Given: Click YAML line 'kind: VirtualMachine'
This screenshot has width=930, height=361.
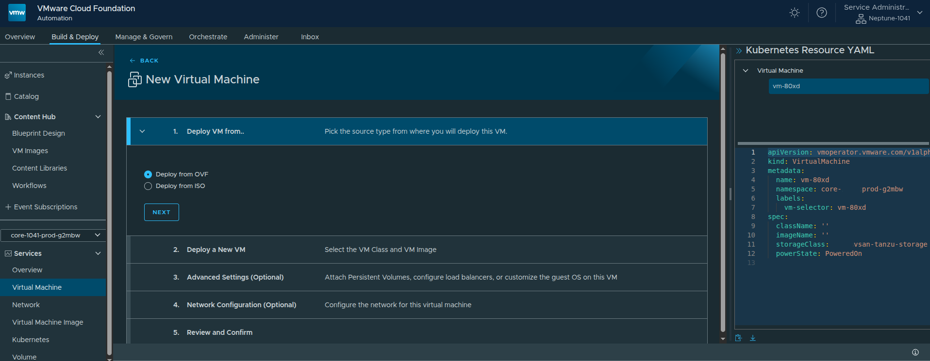Looking at the screenshot, I should 809,161.
